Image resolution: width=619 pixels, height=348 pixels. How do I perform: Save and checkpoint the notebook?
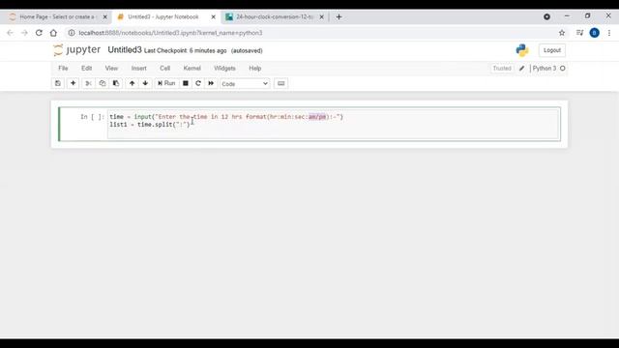58,83
